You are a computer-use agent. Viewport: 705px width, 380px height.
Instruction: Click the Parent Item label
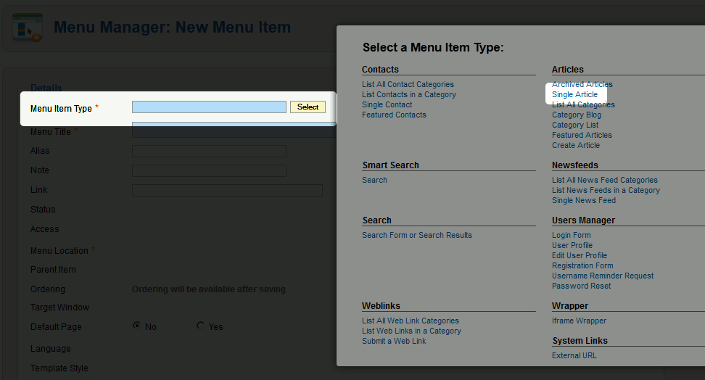(53, 270)
